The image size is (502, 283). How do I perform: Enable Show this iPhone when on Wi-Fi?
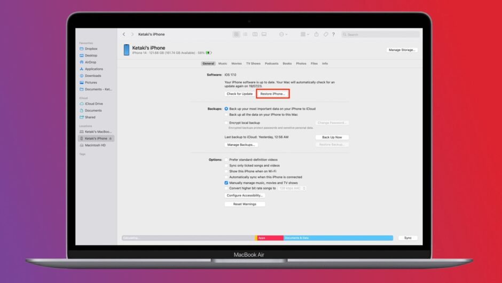tap(226, 171)
